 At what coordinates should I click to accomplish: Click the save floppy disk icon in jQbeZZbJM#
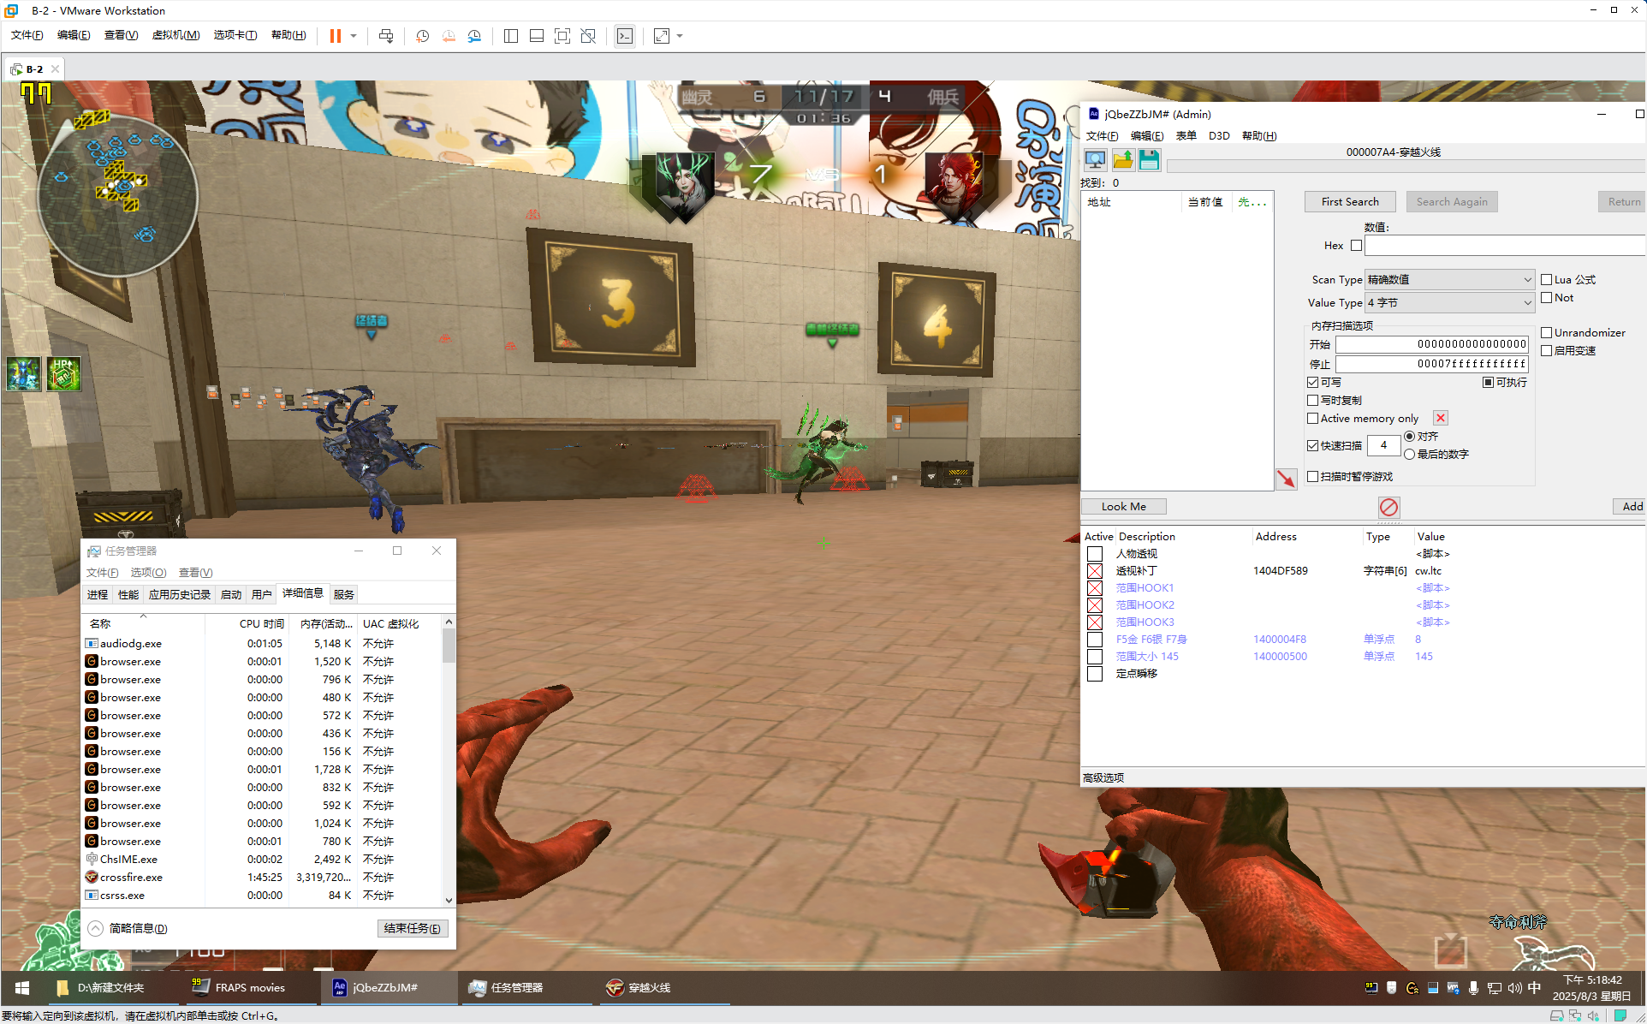(x=1150, y=160)
